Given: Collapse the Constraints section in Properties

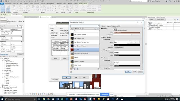Looking at the screenshot, I should click(x=21, y=28).
